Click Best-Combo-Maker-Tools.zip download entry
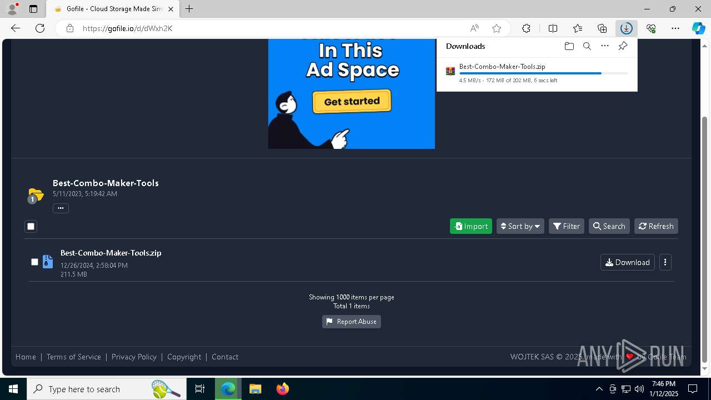The image size is (711, 400). [x=537, y=73]
